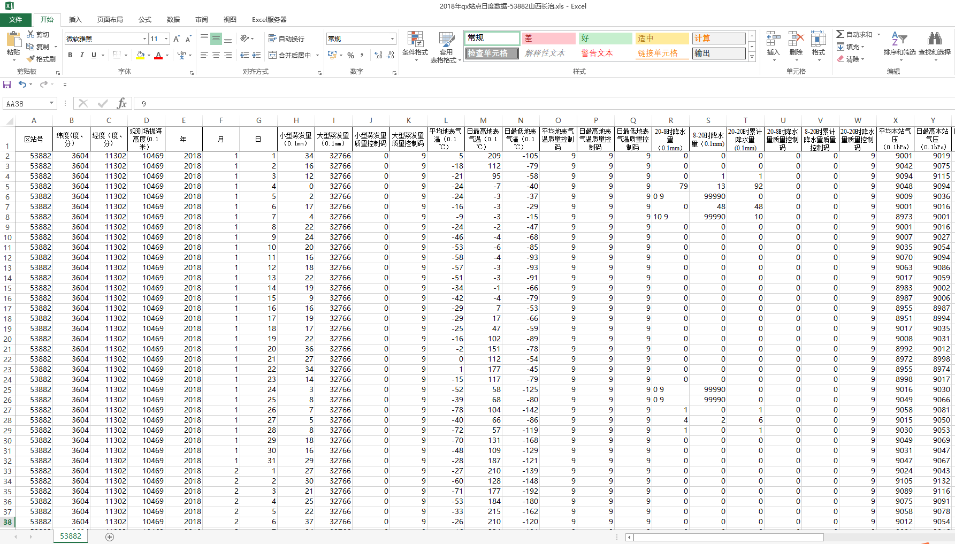Decrease the cell indent

click(x=245, y=55)
